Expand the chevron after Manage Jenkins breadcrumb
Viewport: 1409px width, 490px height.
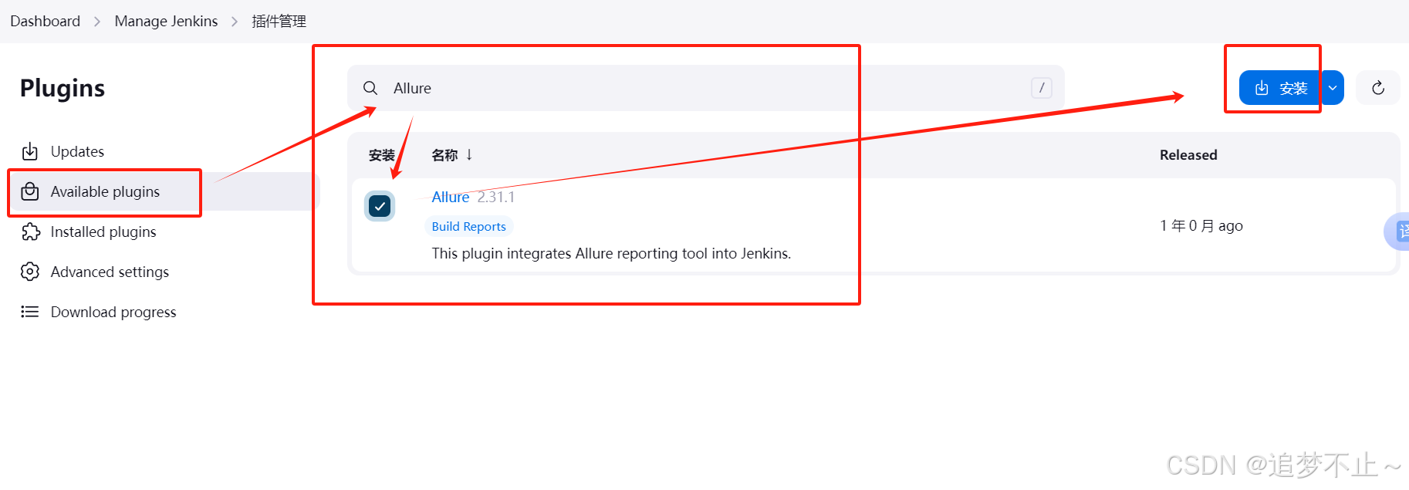235,22
